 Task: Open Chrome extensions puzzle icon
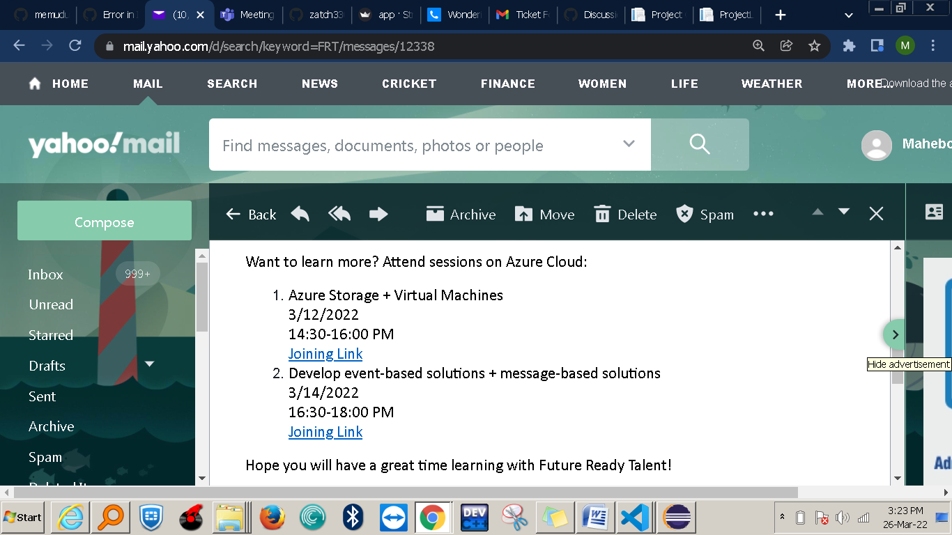[849, 46]
